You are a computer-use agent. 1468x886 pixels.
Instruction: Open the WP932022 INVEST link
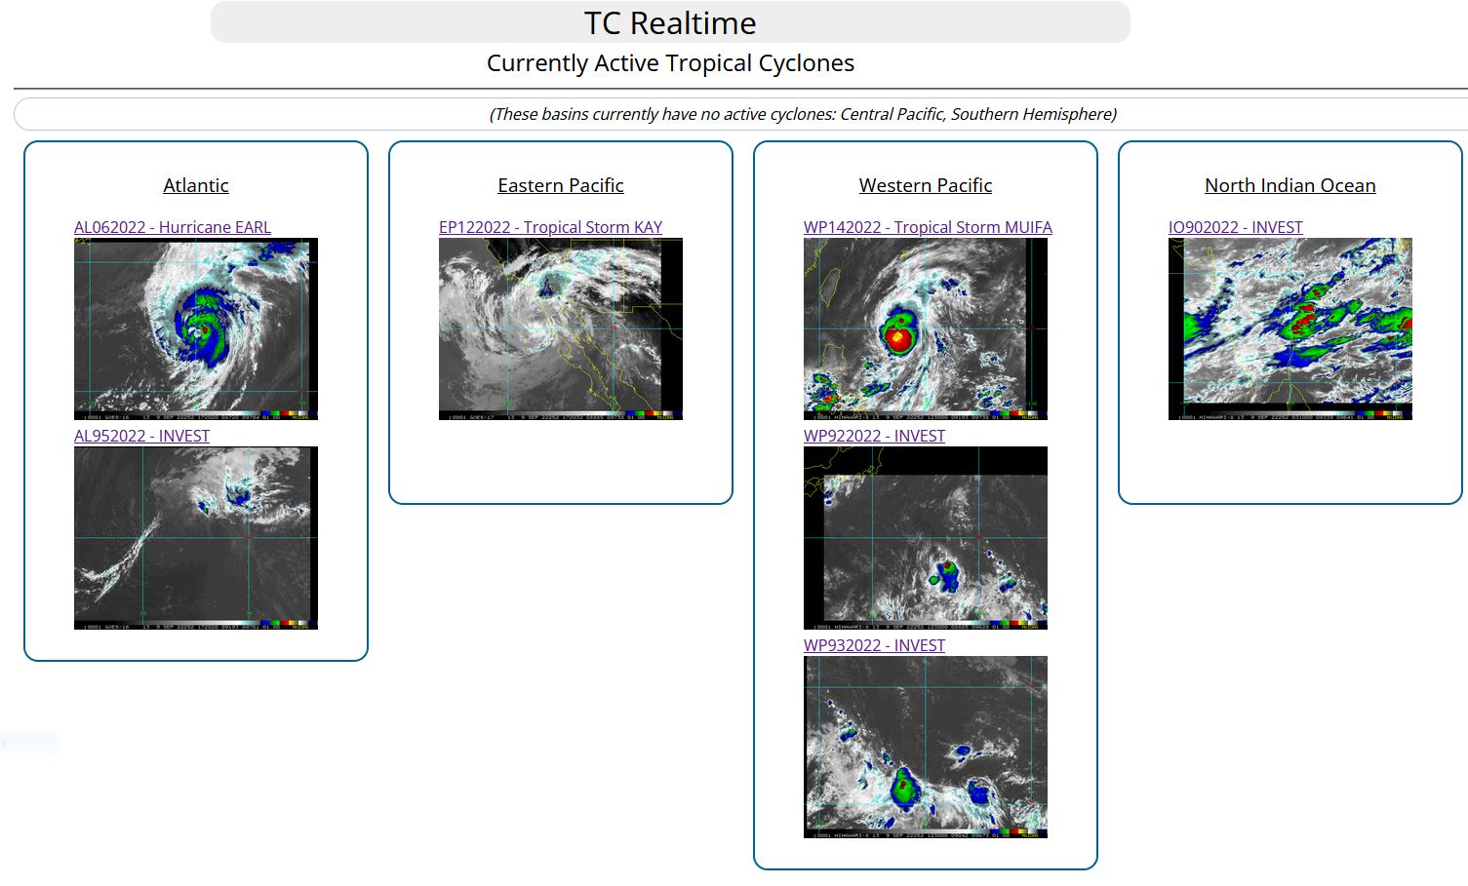coord(874,645)
